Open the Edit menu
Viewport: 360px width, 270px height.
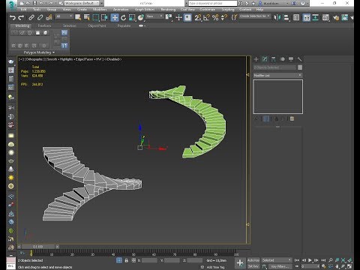(23, 10)
